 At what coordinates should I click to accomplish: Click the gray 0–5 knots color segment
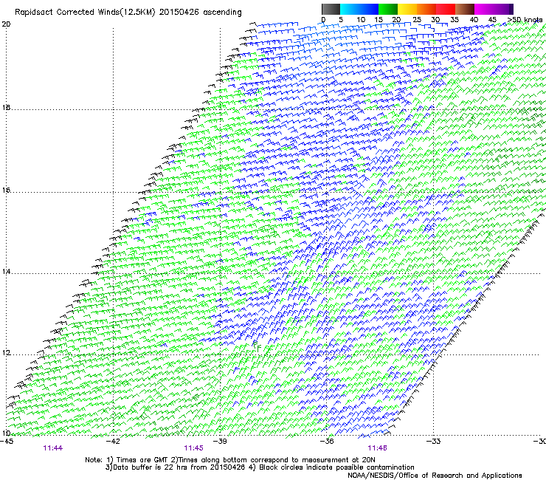tap(331, 9)
